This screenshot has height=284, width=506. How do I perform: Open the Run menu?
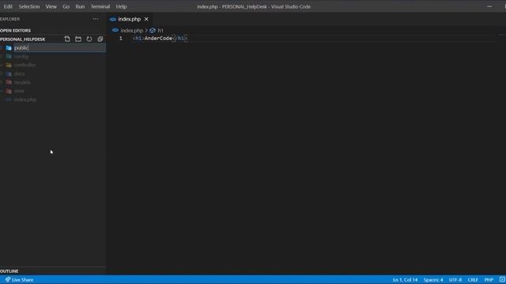pyautogui.click(x=80, y=6)
